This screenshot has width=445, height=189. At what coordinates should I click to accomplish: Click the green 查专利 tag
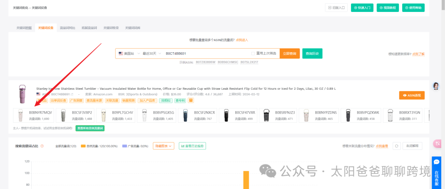click(180, 100)
